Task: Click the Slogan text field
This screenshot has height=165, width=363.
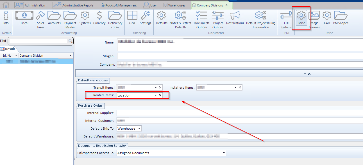Action: click(x=239, y=56)
